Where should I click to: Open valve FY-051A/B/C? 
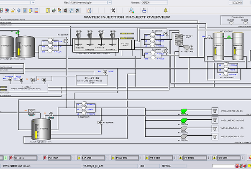tap(166, 34)
